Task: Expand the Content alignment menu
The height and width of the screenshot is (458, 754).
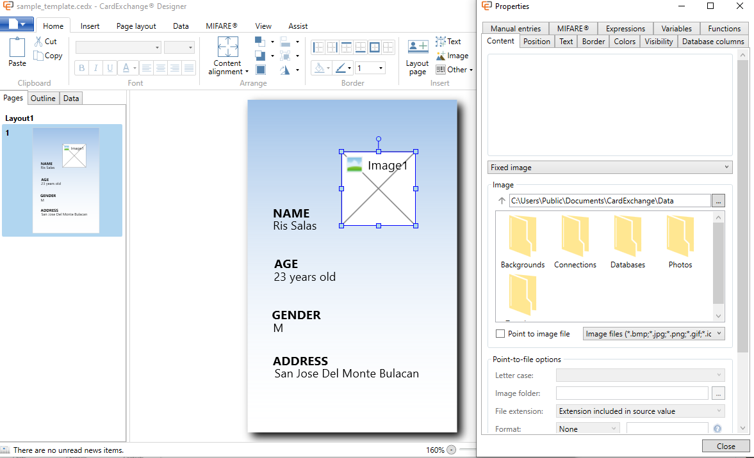Action: pyautogui.click(x=228, y=56)
